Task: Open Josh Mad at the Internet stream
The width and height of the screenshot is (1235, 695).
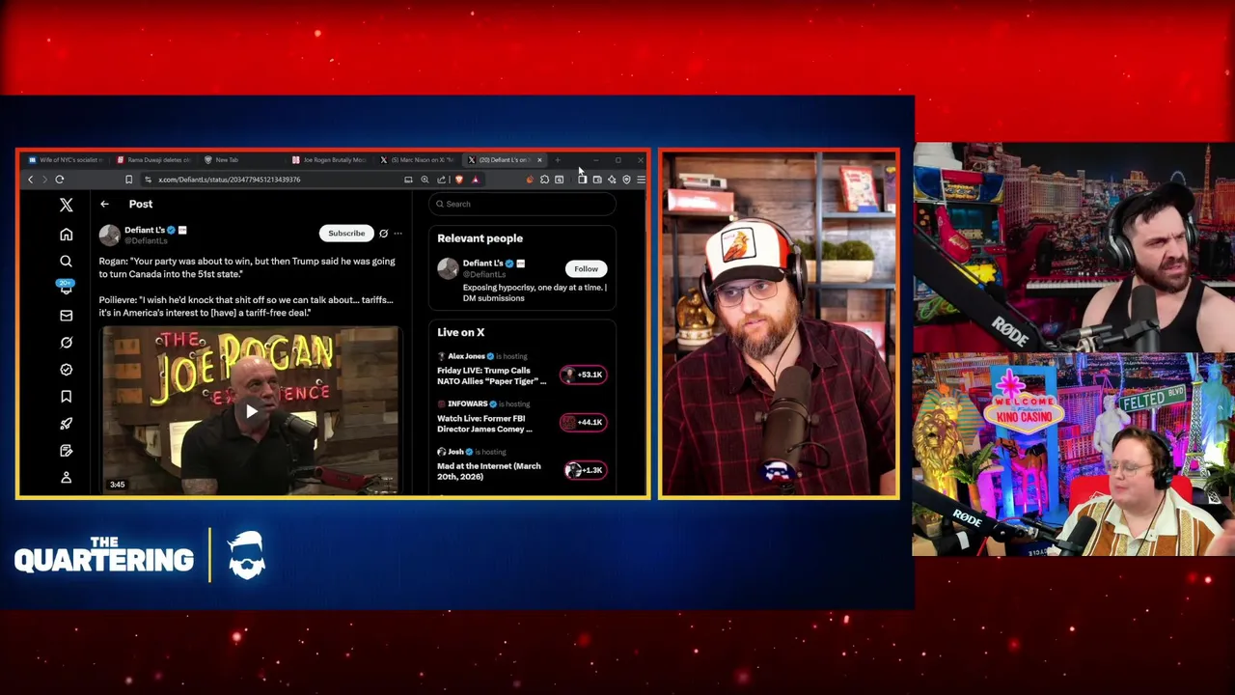Action: pos(489,471)
